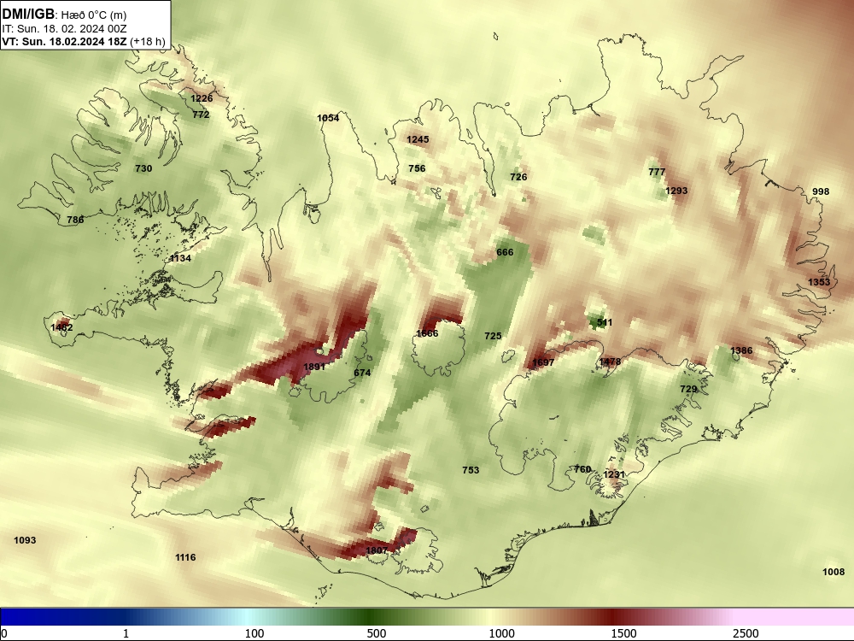Select the 1462 label on Snæfellsnes
854x641 pixels.
[61, 327]
